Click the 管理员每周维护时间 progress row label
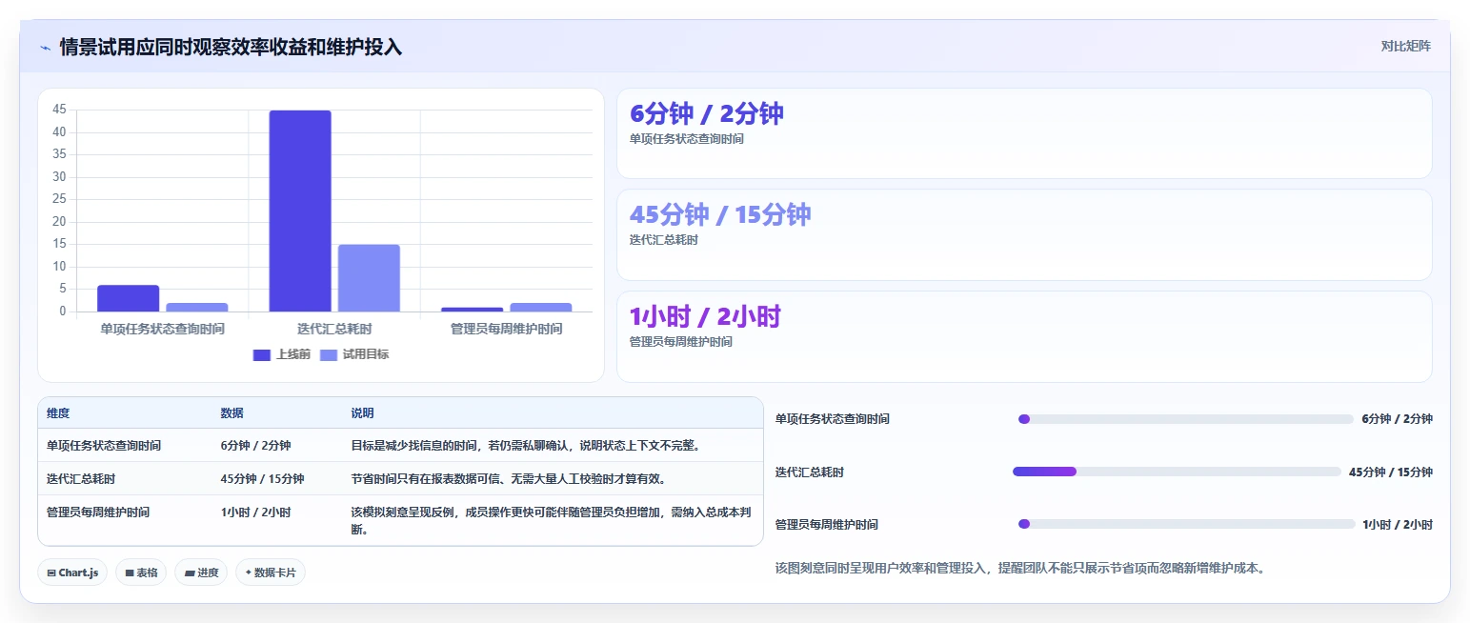 [827, 524]
